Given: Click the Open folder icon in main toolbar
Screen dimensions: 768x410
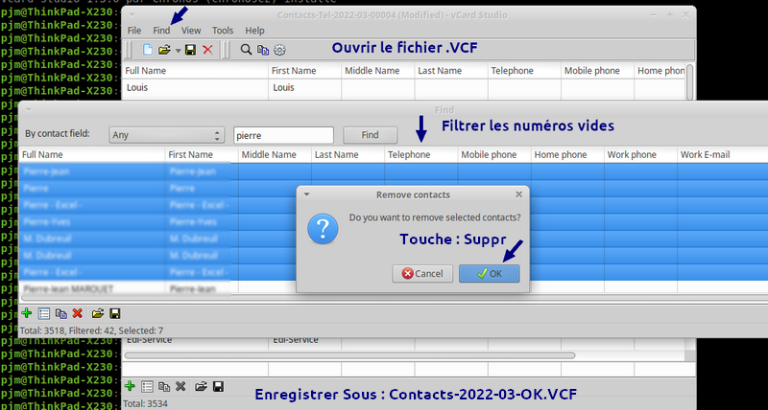Looking at the screenshot, I should click(x=164, y=50).
